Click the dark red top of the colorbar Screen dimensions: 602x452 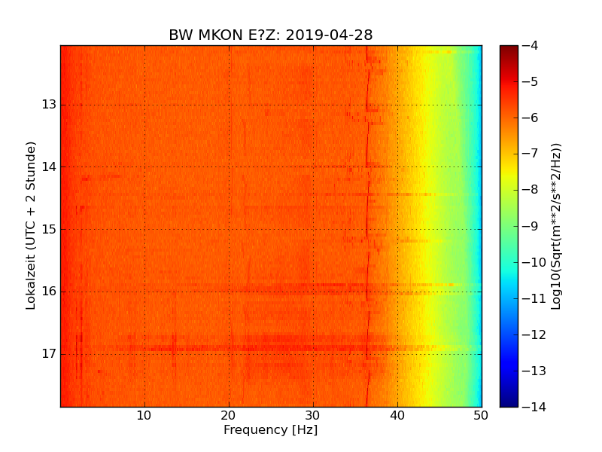509,52
